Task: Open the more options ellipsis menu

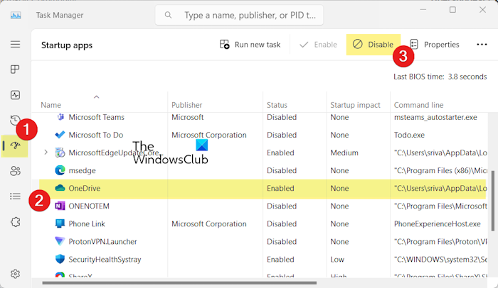Action: pos(482,45)
